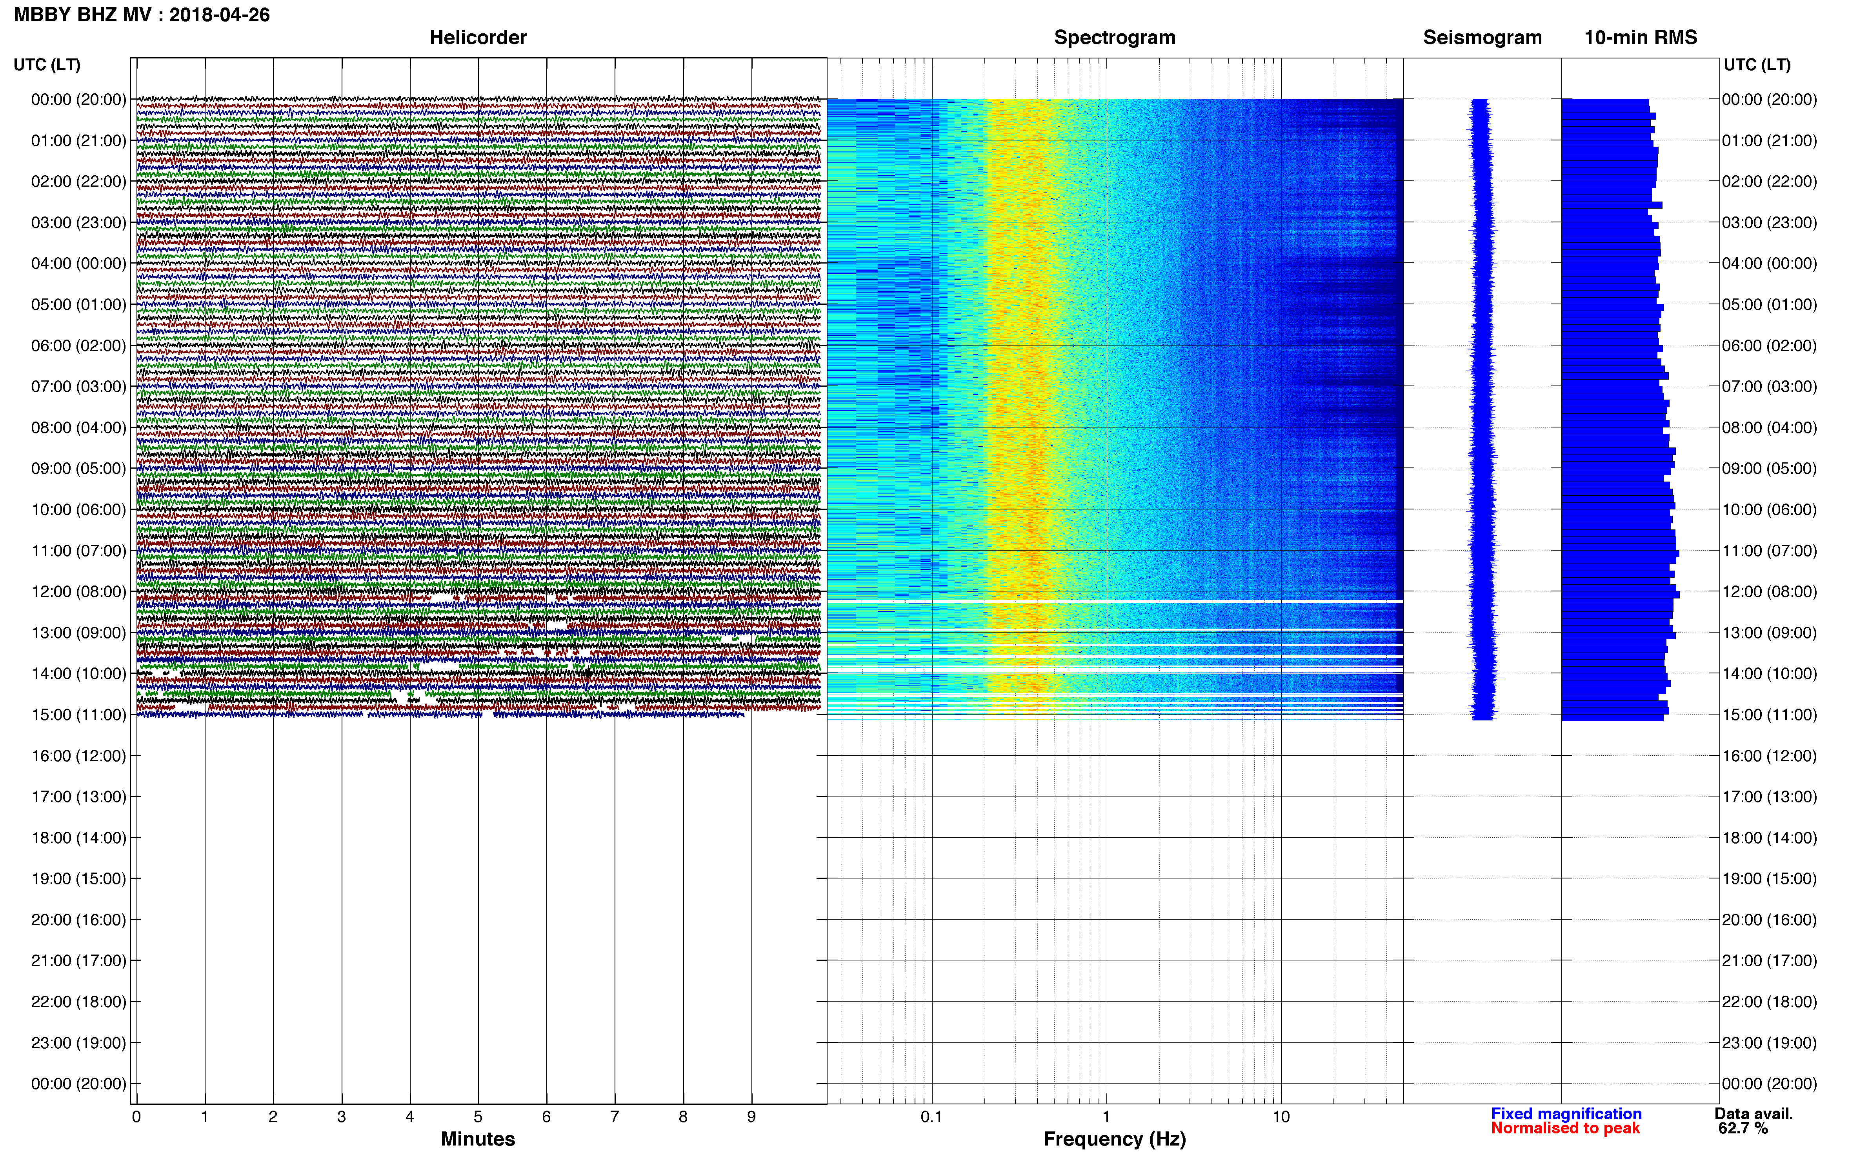The width and height of the screenshot is (1859, 1162).
Task: Click the title 'MBBY BHZ MV : 2018-04-26'
Action: point(142,15)
